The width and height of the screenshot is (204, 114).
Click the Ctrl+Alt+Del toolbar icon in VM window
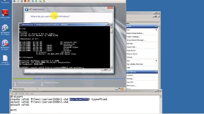pyautogui.click(x=14, y=1)
